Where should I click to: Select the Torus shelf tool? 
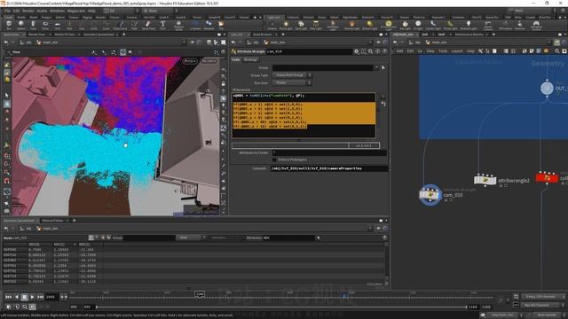point(45,26)
